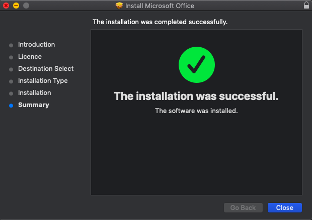Click the lock icon in title bar

coord(306,6)
